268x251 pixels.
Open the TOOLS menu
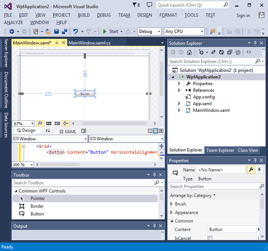pyautogui.click(x=191, y=15)
